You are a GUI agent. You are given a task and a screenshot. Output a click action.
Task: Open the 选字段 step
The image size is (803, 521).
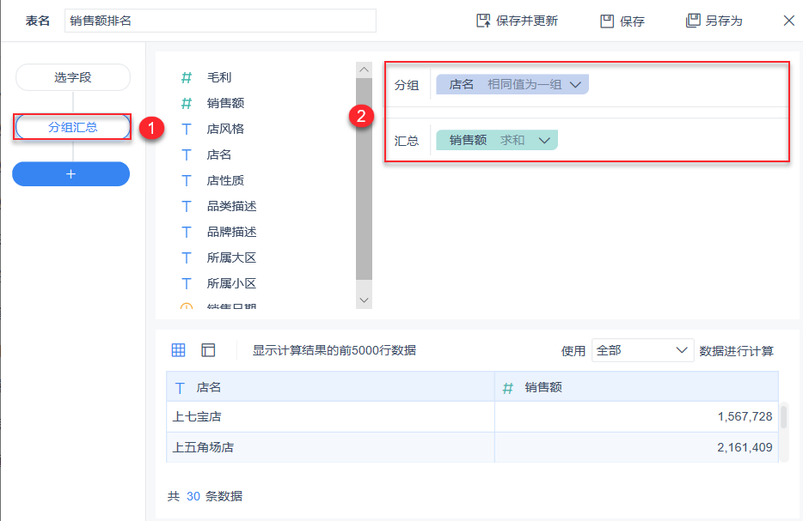click(73, 77)
